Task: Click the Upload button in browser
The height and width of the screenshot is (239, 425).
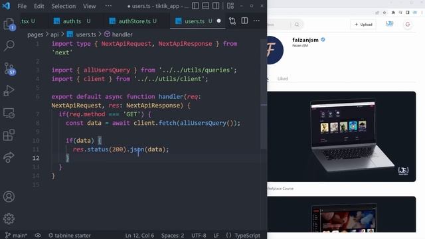Action: pyautogui.click(x=363, y=25)
